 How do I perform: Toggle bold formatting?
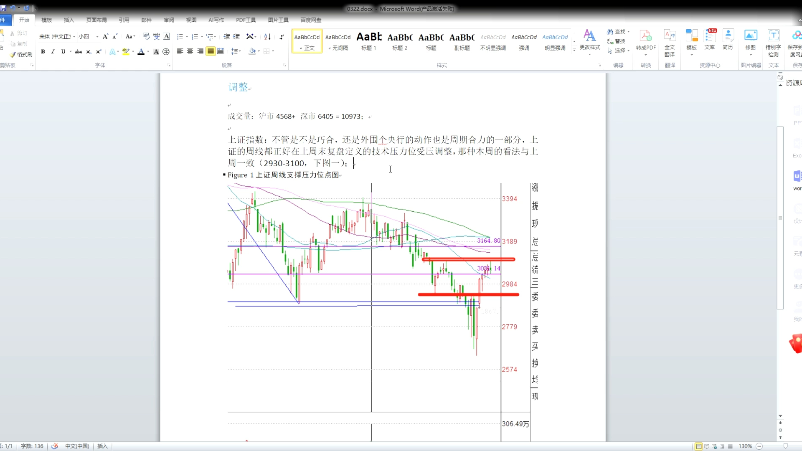(43, 52)
